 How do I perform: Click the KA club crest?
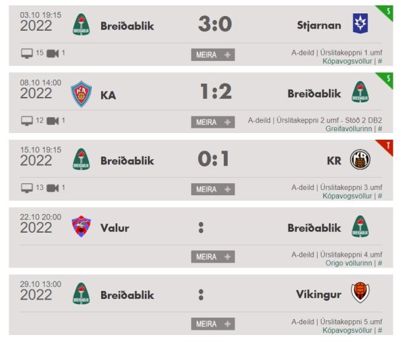81,94
